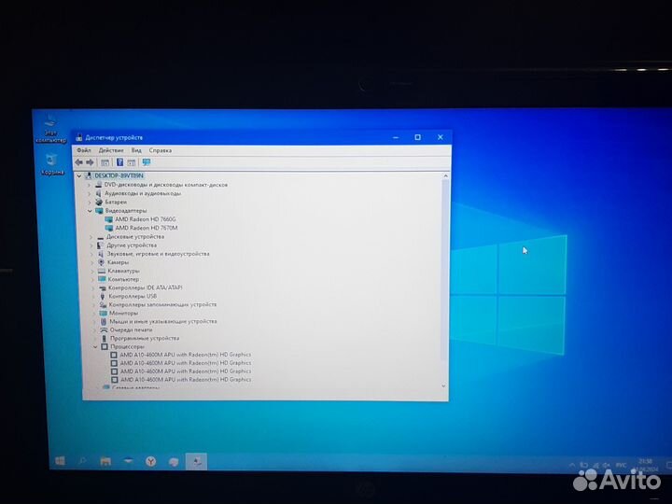Viewport: 672px width, 504px height.
Task: Expand the Другие устройства node
Action: (91, 245)
